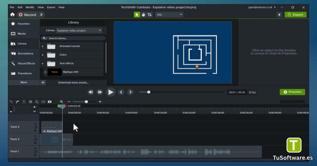
Task: Click Download more assets link
Action: (x=73, y=82)
